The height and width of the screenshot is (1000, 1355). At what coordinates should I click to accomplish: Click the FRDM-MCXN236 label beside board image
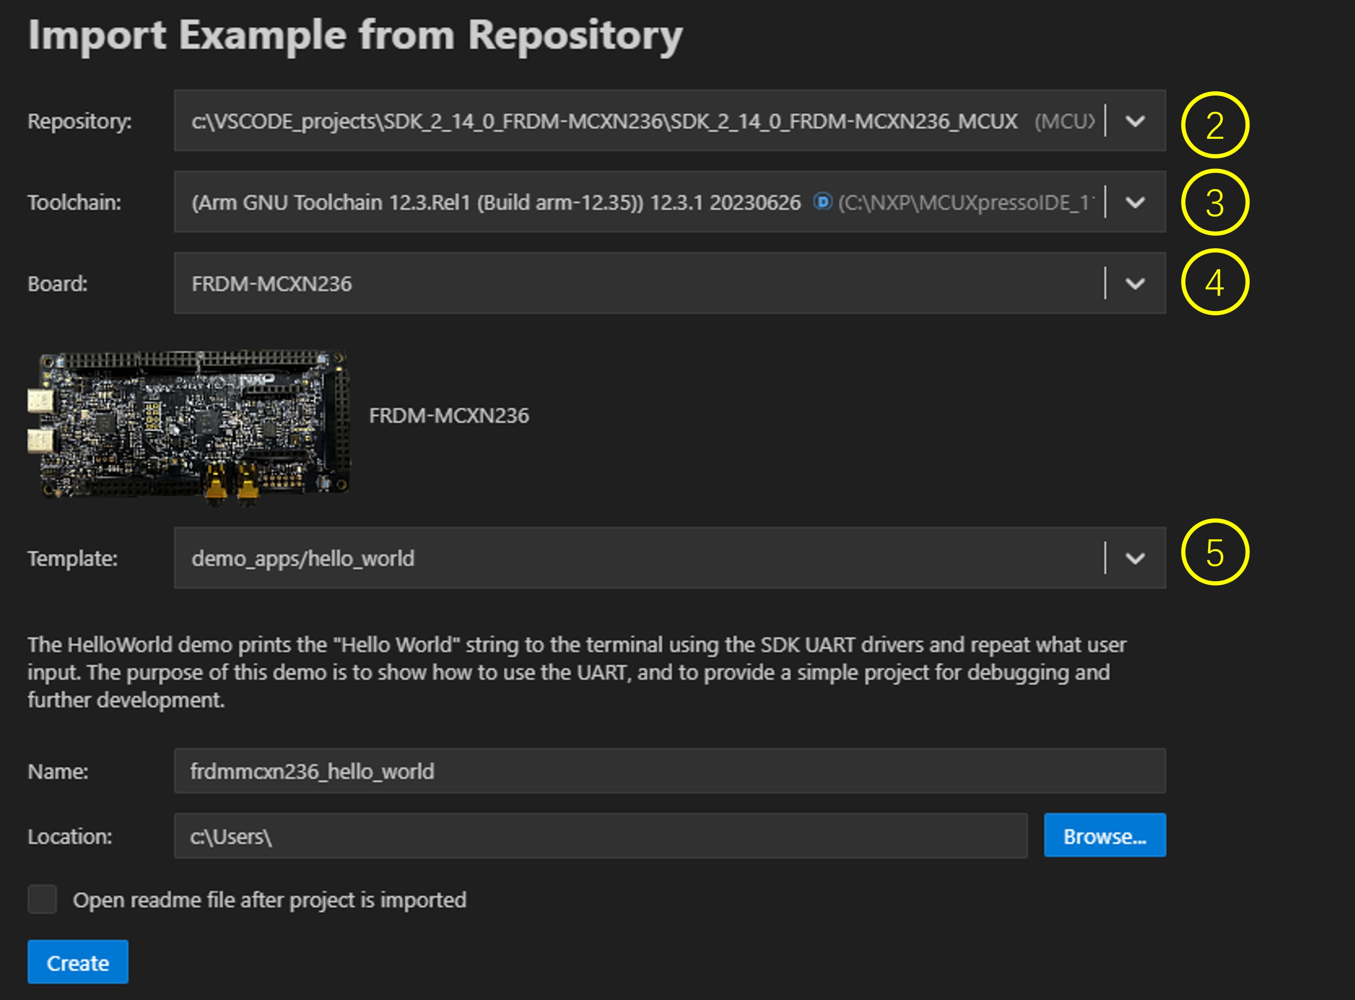[449, 416]
